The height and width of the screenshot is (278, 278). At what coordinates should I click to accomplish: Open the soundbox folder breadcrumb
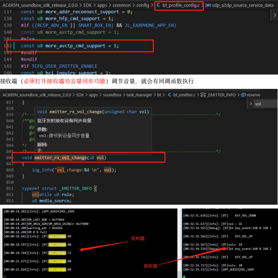click(112, 95)
